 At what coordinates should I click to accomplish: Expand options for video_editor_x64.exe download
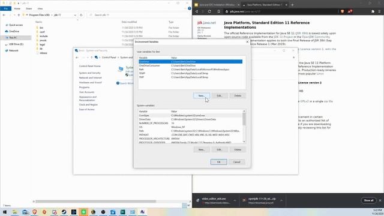pos(235,200)
